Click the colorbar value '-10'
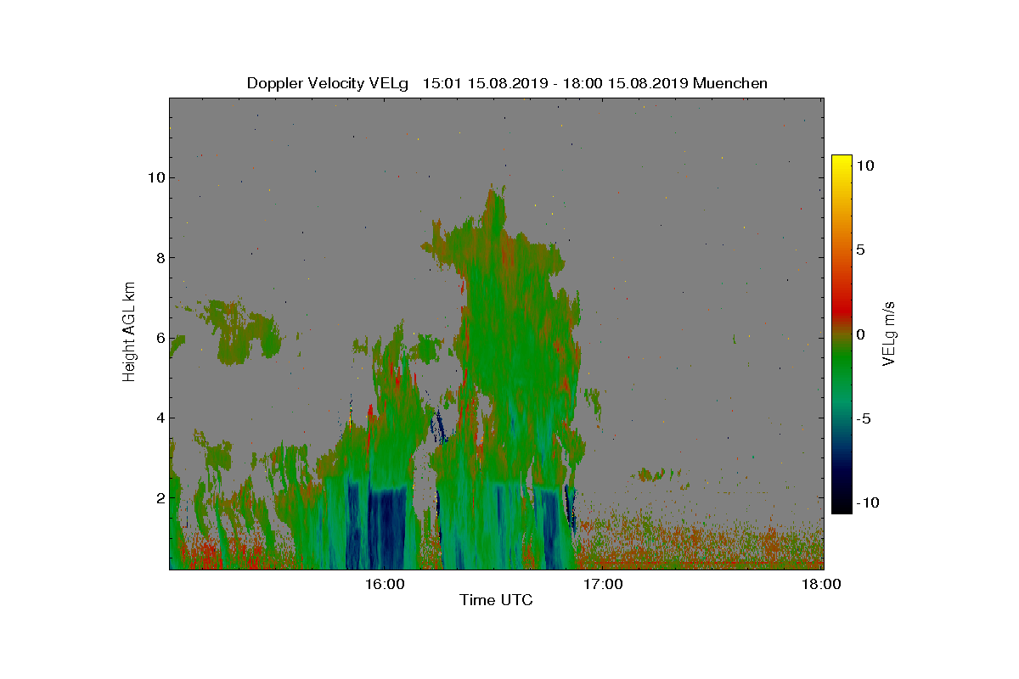Screen dimensions: 1019x679 (x=868, y=502)
